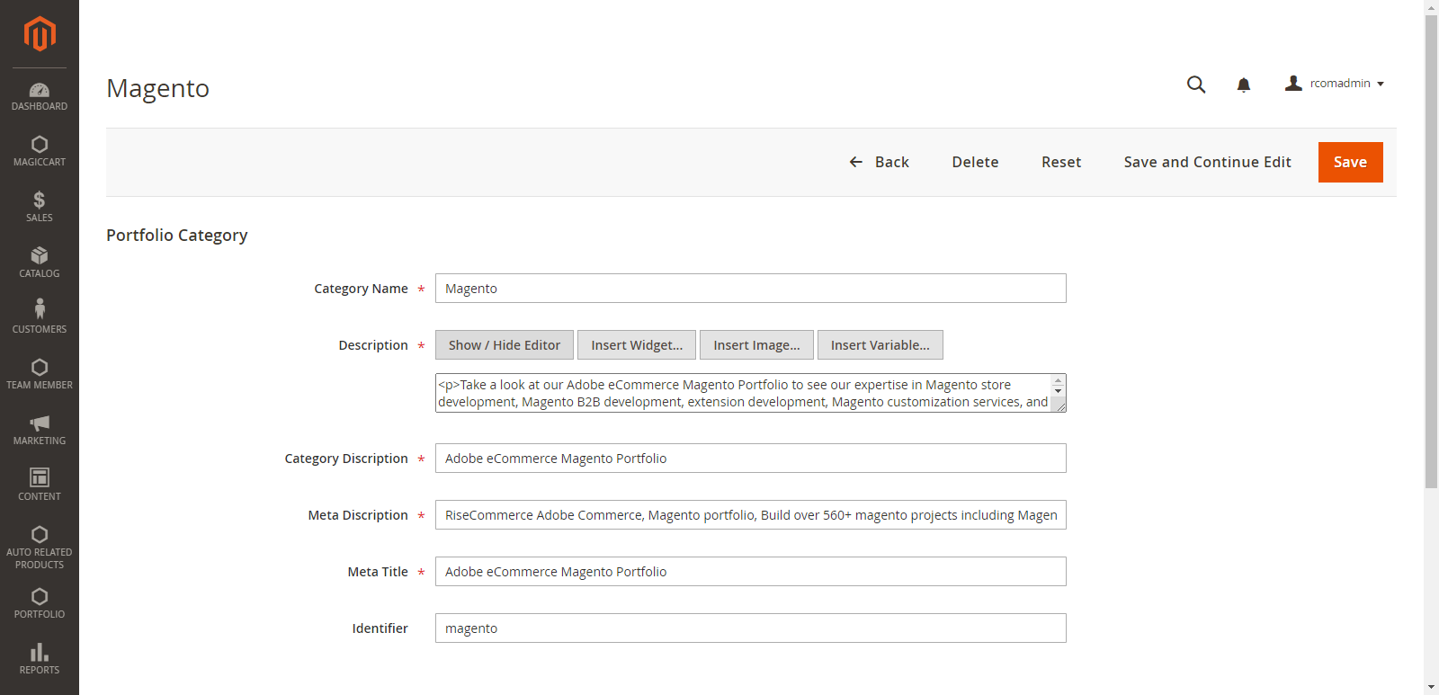This screenshot has height=695, width=1439.
Task: Click the search magnifier icon
Action: (x=1196, y=85)
